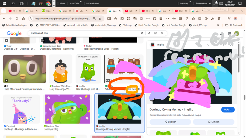The height and width of the screenshot is (138, 246).
Task: Open browser three-dot main menu
Action: point(242,19)
